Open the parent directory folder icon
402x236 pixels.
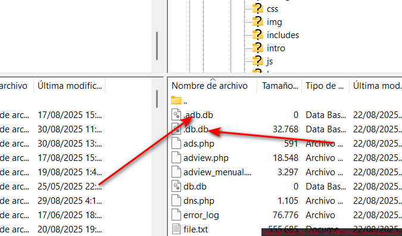click(176, 100)
